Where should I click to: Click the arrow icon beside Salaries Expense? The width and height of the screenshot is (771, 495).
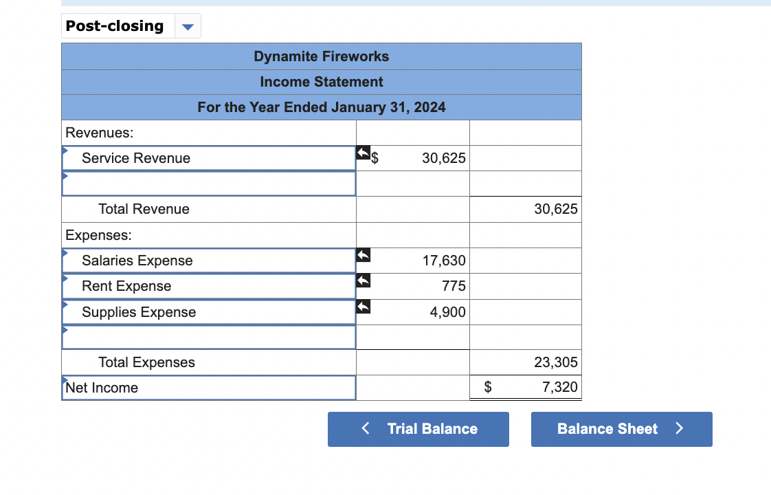pos(364,254)
